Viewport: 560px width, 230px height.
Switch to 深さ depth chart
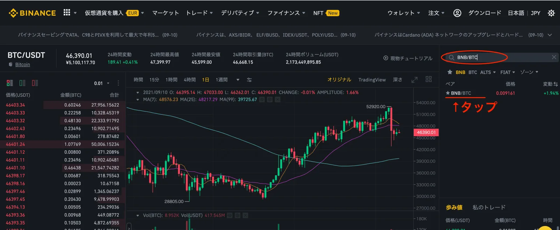tap(398, 80)
